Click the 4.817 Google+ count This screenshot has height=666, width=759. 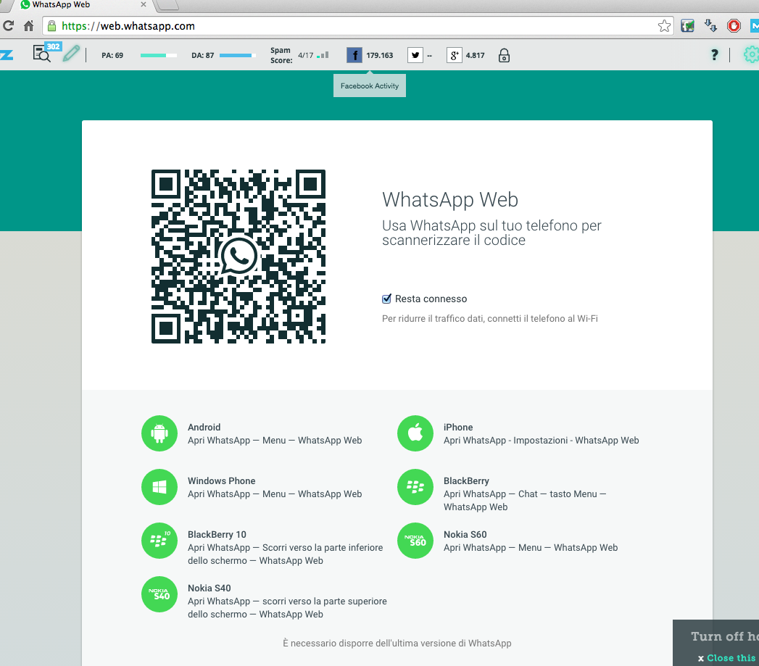[475, 55]
